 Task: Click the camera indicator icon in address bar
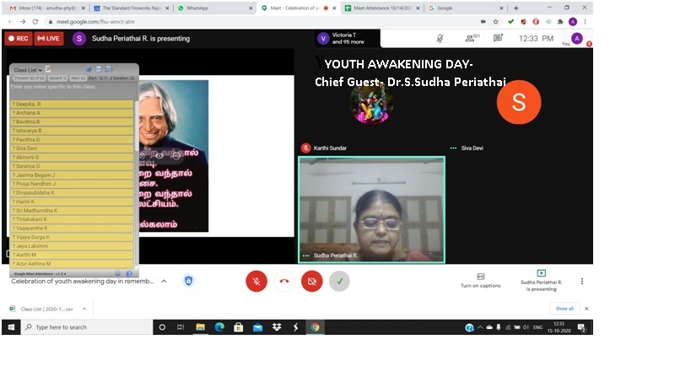coord(483,22)
